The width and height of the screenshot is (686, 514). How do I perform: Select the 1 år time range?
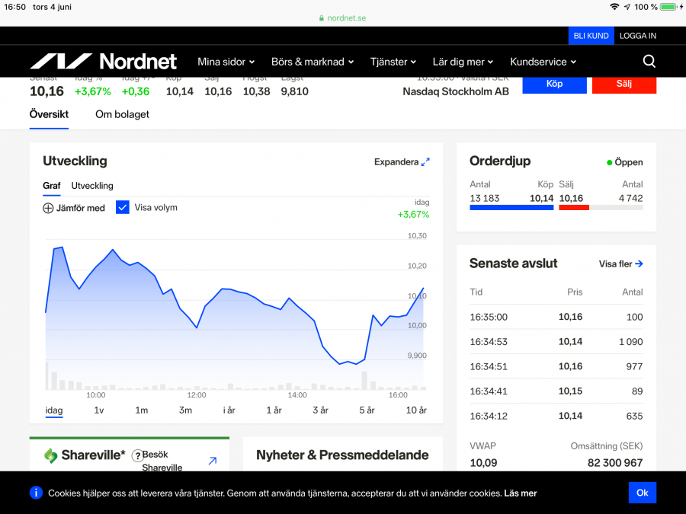(274, 410)
